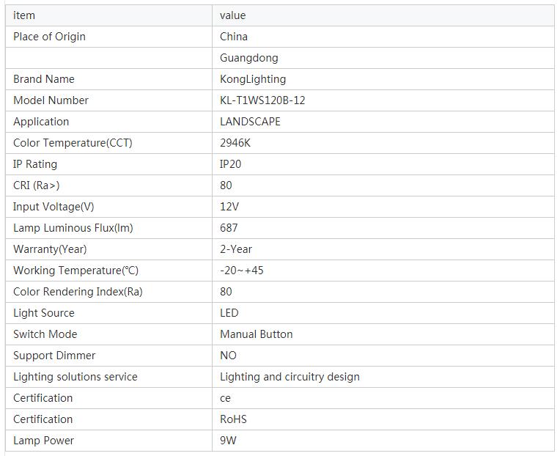Click the '9W' lamp power value

228,441
